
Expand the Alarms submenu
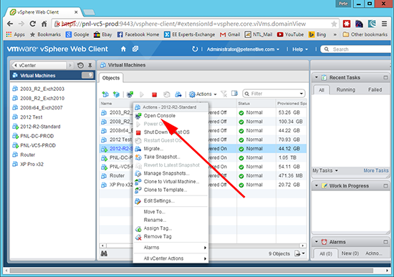[170, 248]
